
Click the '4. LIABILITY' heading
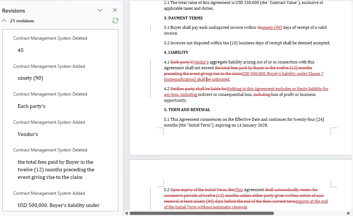[176, 52]
